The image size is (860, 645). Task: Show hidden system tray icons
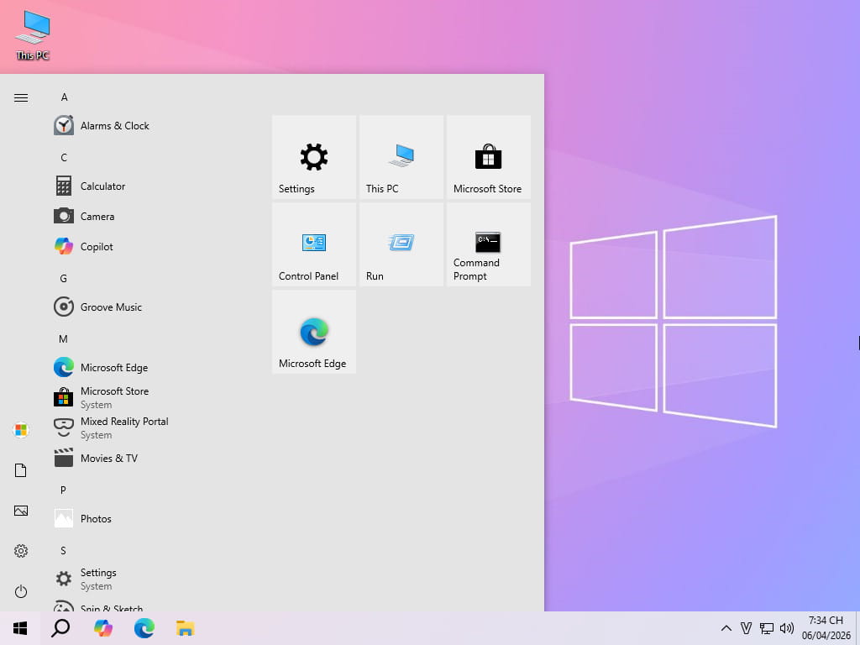pos(726,628)
